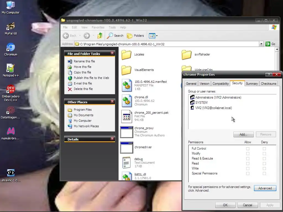This screenshot has width=283, height=212.
Task: Go up one folder level
Action: click(x=100, y=36)
